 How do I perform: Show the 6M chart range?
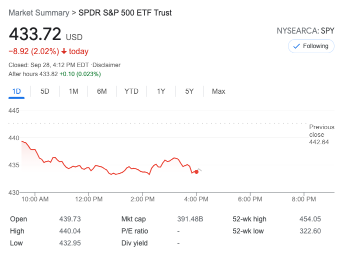tap(102, 91)
